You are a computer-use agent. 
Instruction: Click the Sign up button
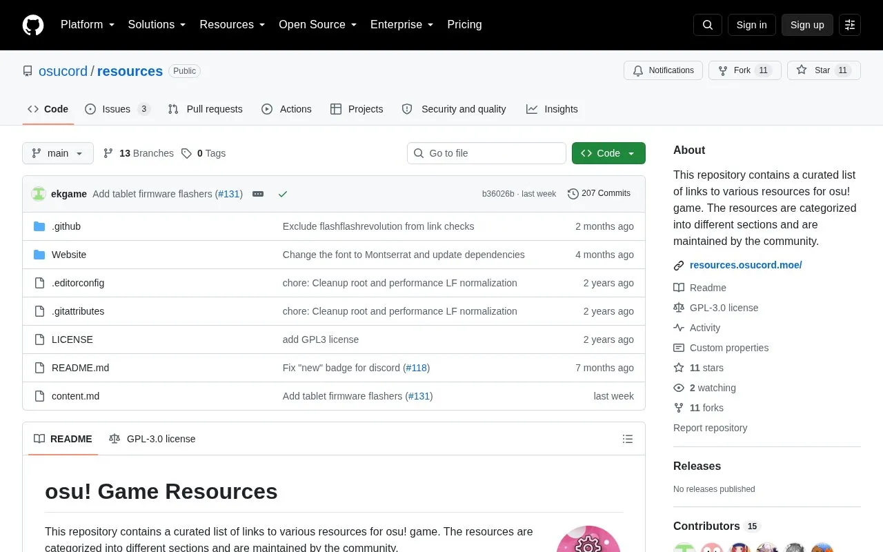[x=807, y=25]
